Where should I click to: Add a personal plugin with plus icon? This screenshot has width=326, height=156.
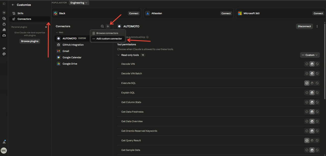(46, 27)
